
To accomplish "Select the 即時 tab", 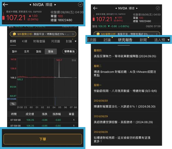I will 13,41.
